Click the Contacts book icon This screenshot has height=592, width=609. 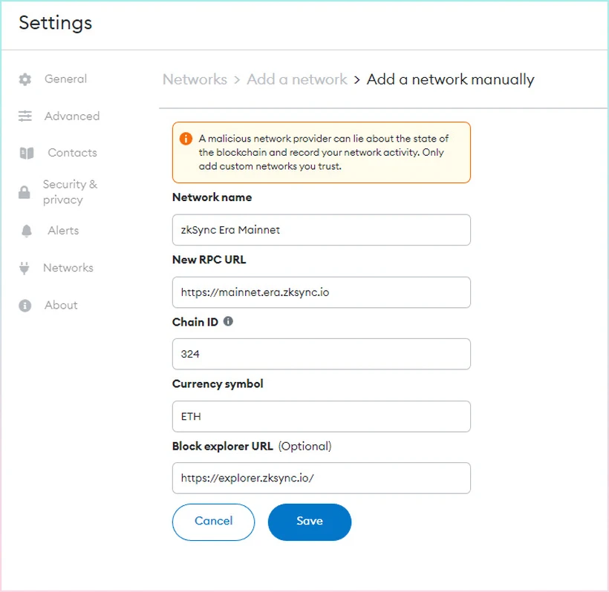point(26,153)
